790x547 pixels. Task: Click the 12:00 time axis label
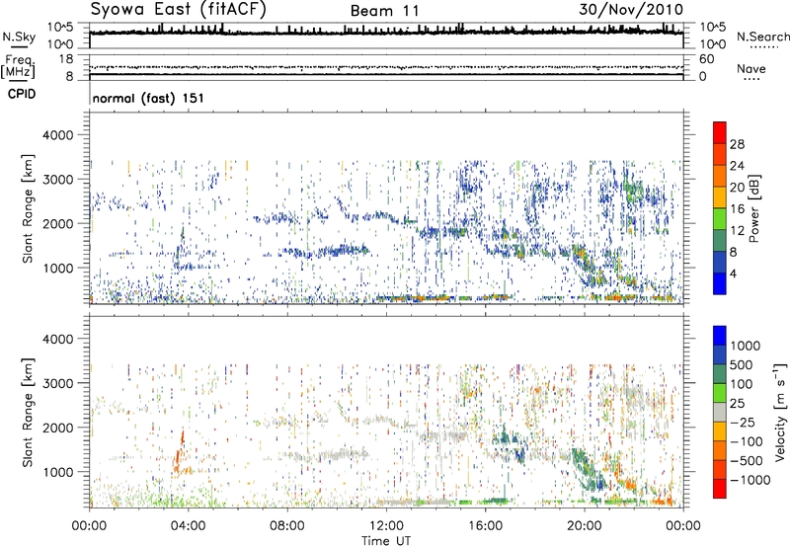click(x=386, y=526)
